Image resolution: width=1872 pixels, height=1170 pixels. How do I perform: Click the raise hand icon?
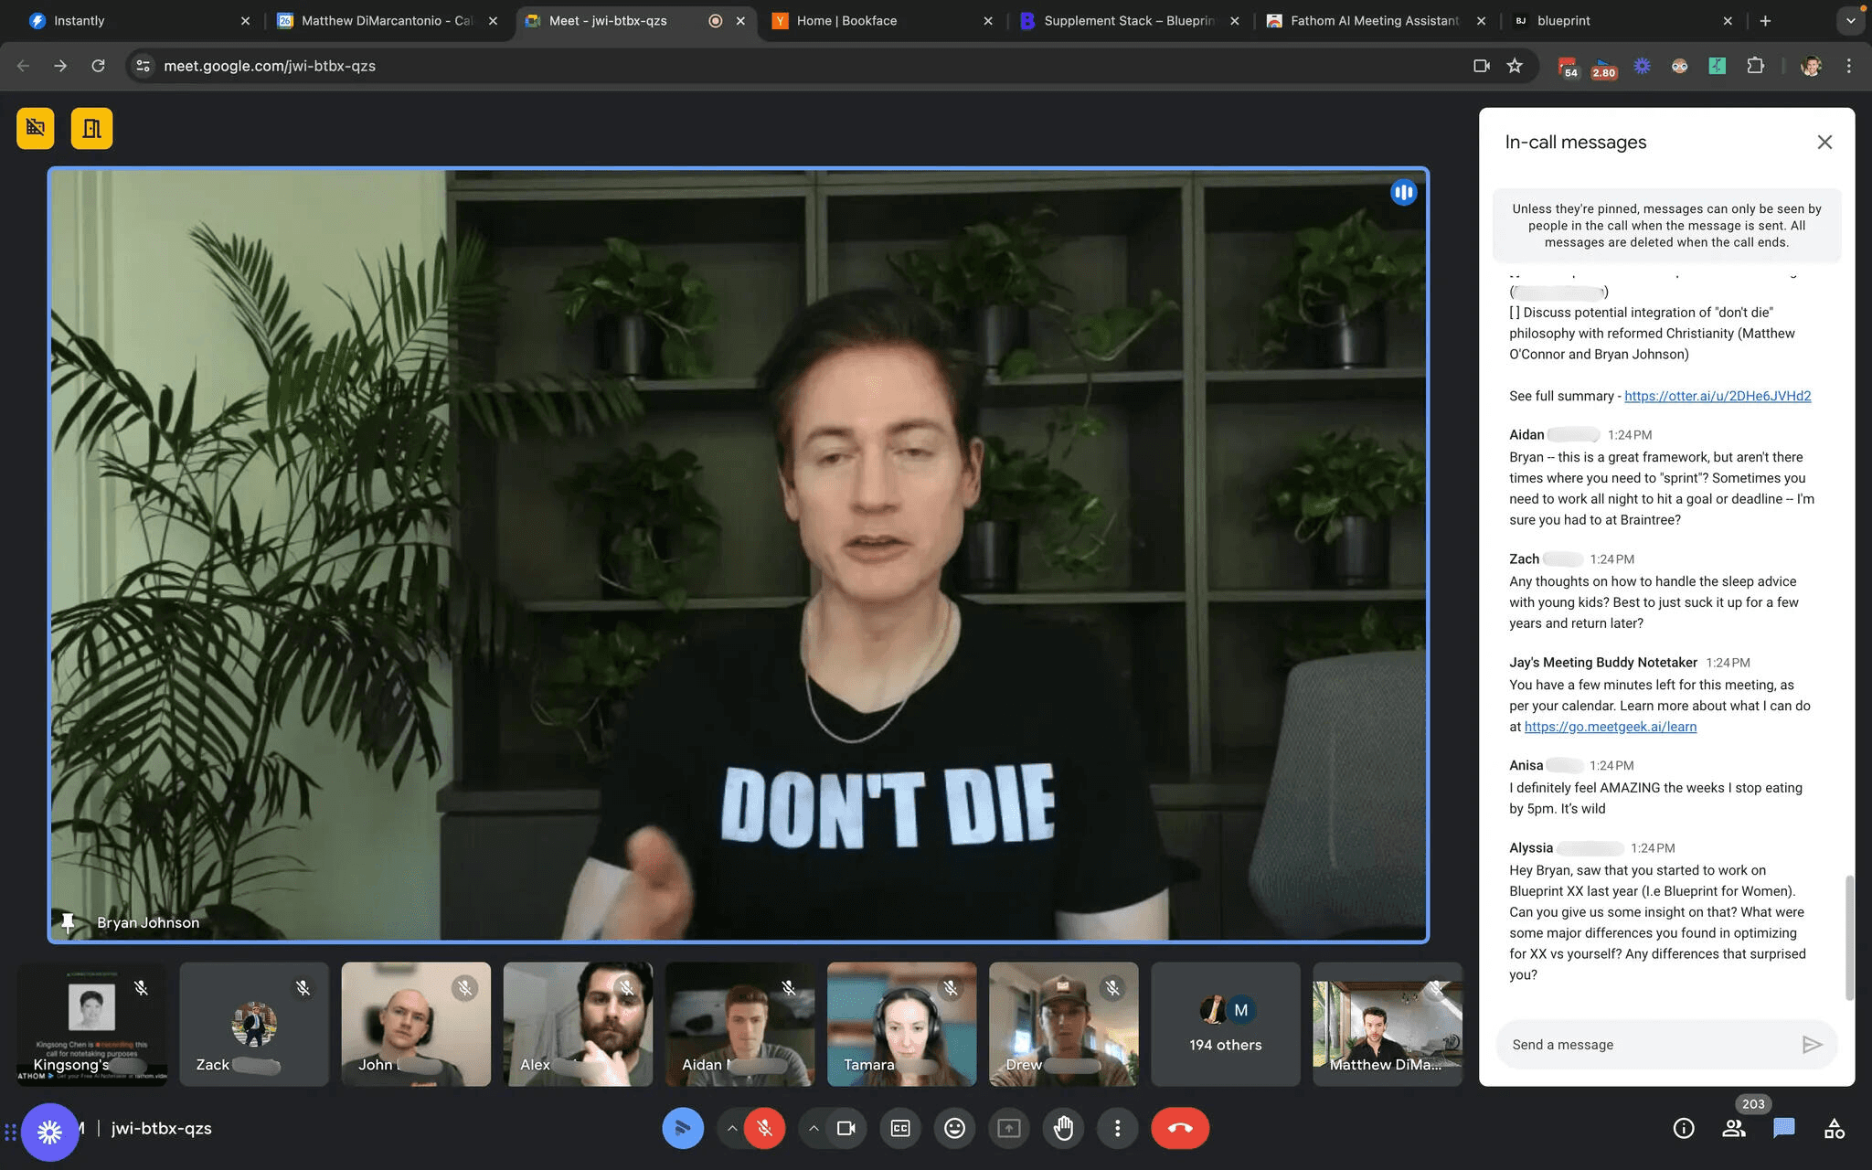click(1063, 1128)
